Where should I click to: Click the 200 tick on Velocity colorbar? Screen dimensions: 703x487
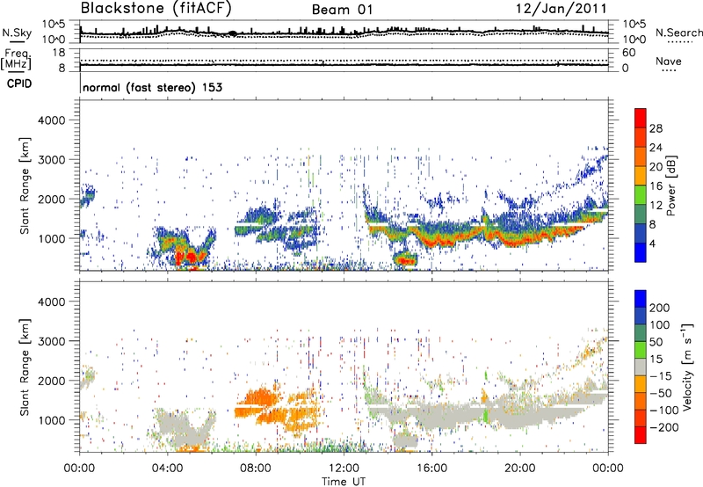(660, 308)
